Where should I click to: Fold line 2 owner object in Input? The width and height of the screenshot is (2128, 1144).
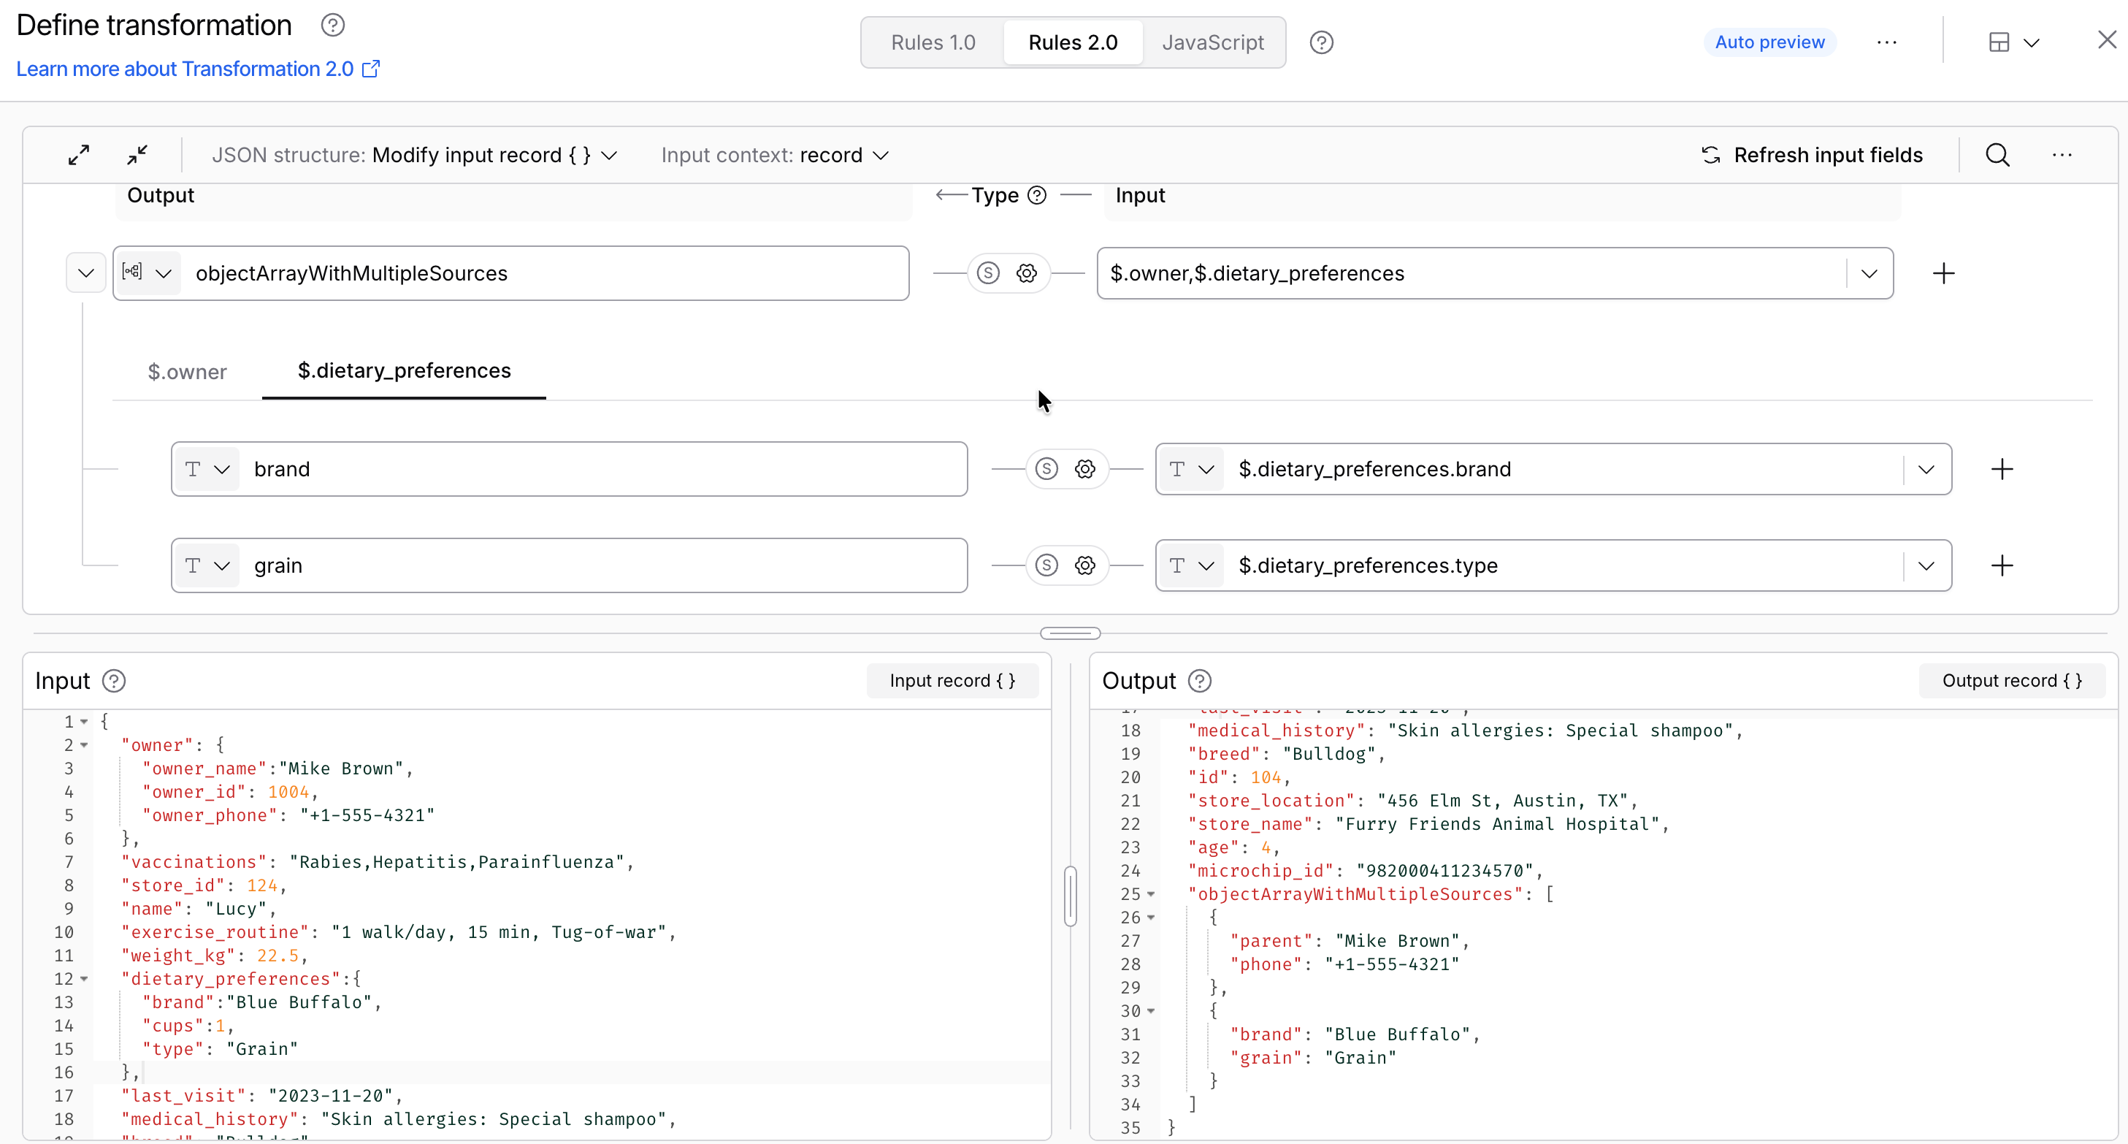coord(83,744)
